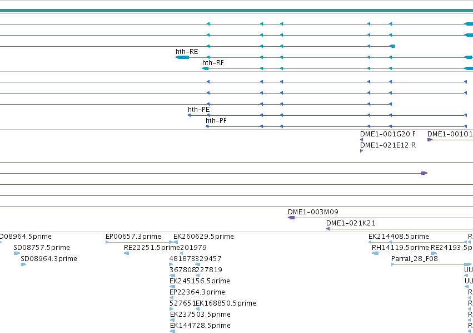Screen dimensions: 473x334
Task: Click the DME1-021E12.R feature label
Action: pyautogui.click(x=388, y=145)
